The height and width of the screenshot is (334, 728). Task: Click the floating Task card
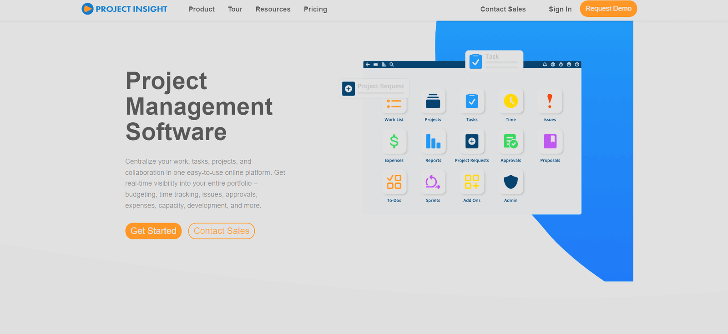(494, 61)
